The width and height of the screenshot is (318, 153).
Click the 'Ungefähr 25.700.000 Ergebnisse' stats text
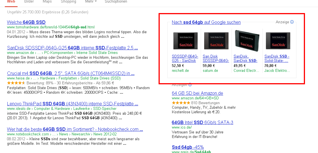point(48,12)
